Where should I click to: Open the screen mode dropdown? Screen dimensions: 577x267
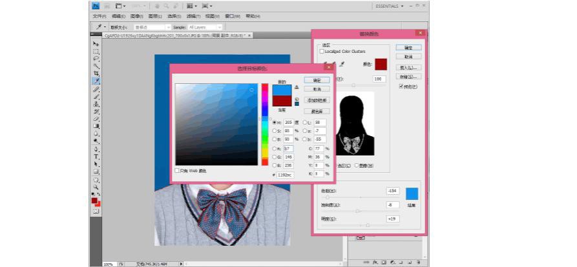coord(207,6)
